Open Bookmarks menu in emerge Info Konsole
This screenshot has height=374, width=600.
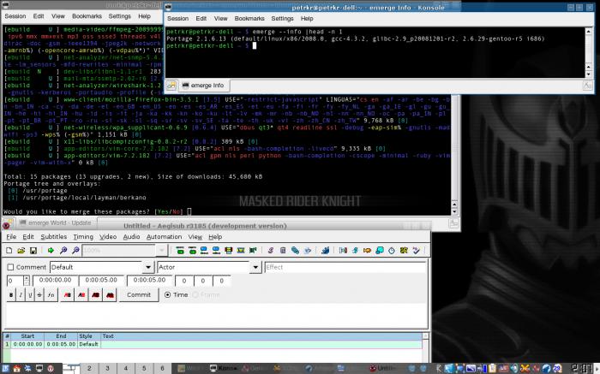(249, 18)
